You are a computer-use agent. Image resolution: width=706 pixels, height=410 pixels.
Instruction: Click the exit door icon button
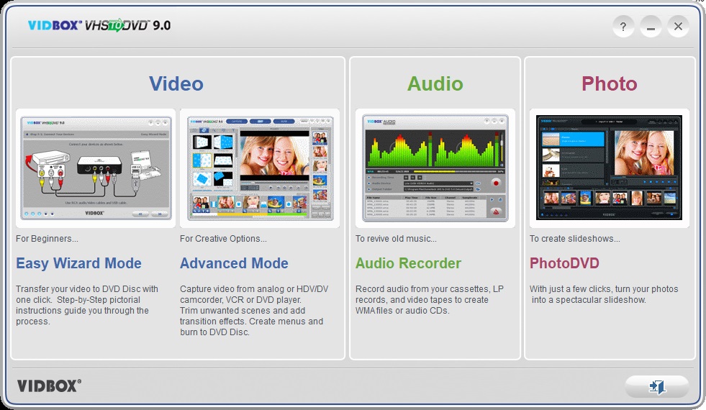point(657,386)
